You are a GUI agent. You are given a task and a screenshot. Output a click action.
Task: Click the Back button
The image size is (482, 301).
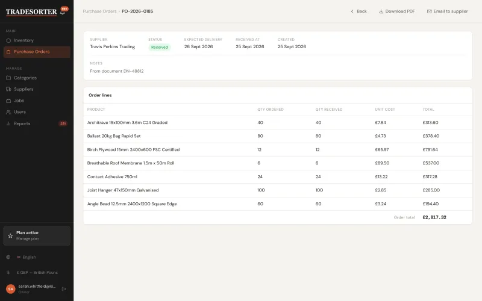click(358, 11)
